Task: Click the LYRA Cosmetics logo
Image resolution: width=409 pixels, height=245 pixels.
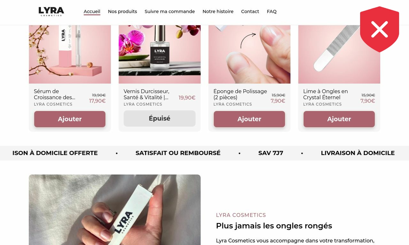Action: [51, 11]
